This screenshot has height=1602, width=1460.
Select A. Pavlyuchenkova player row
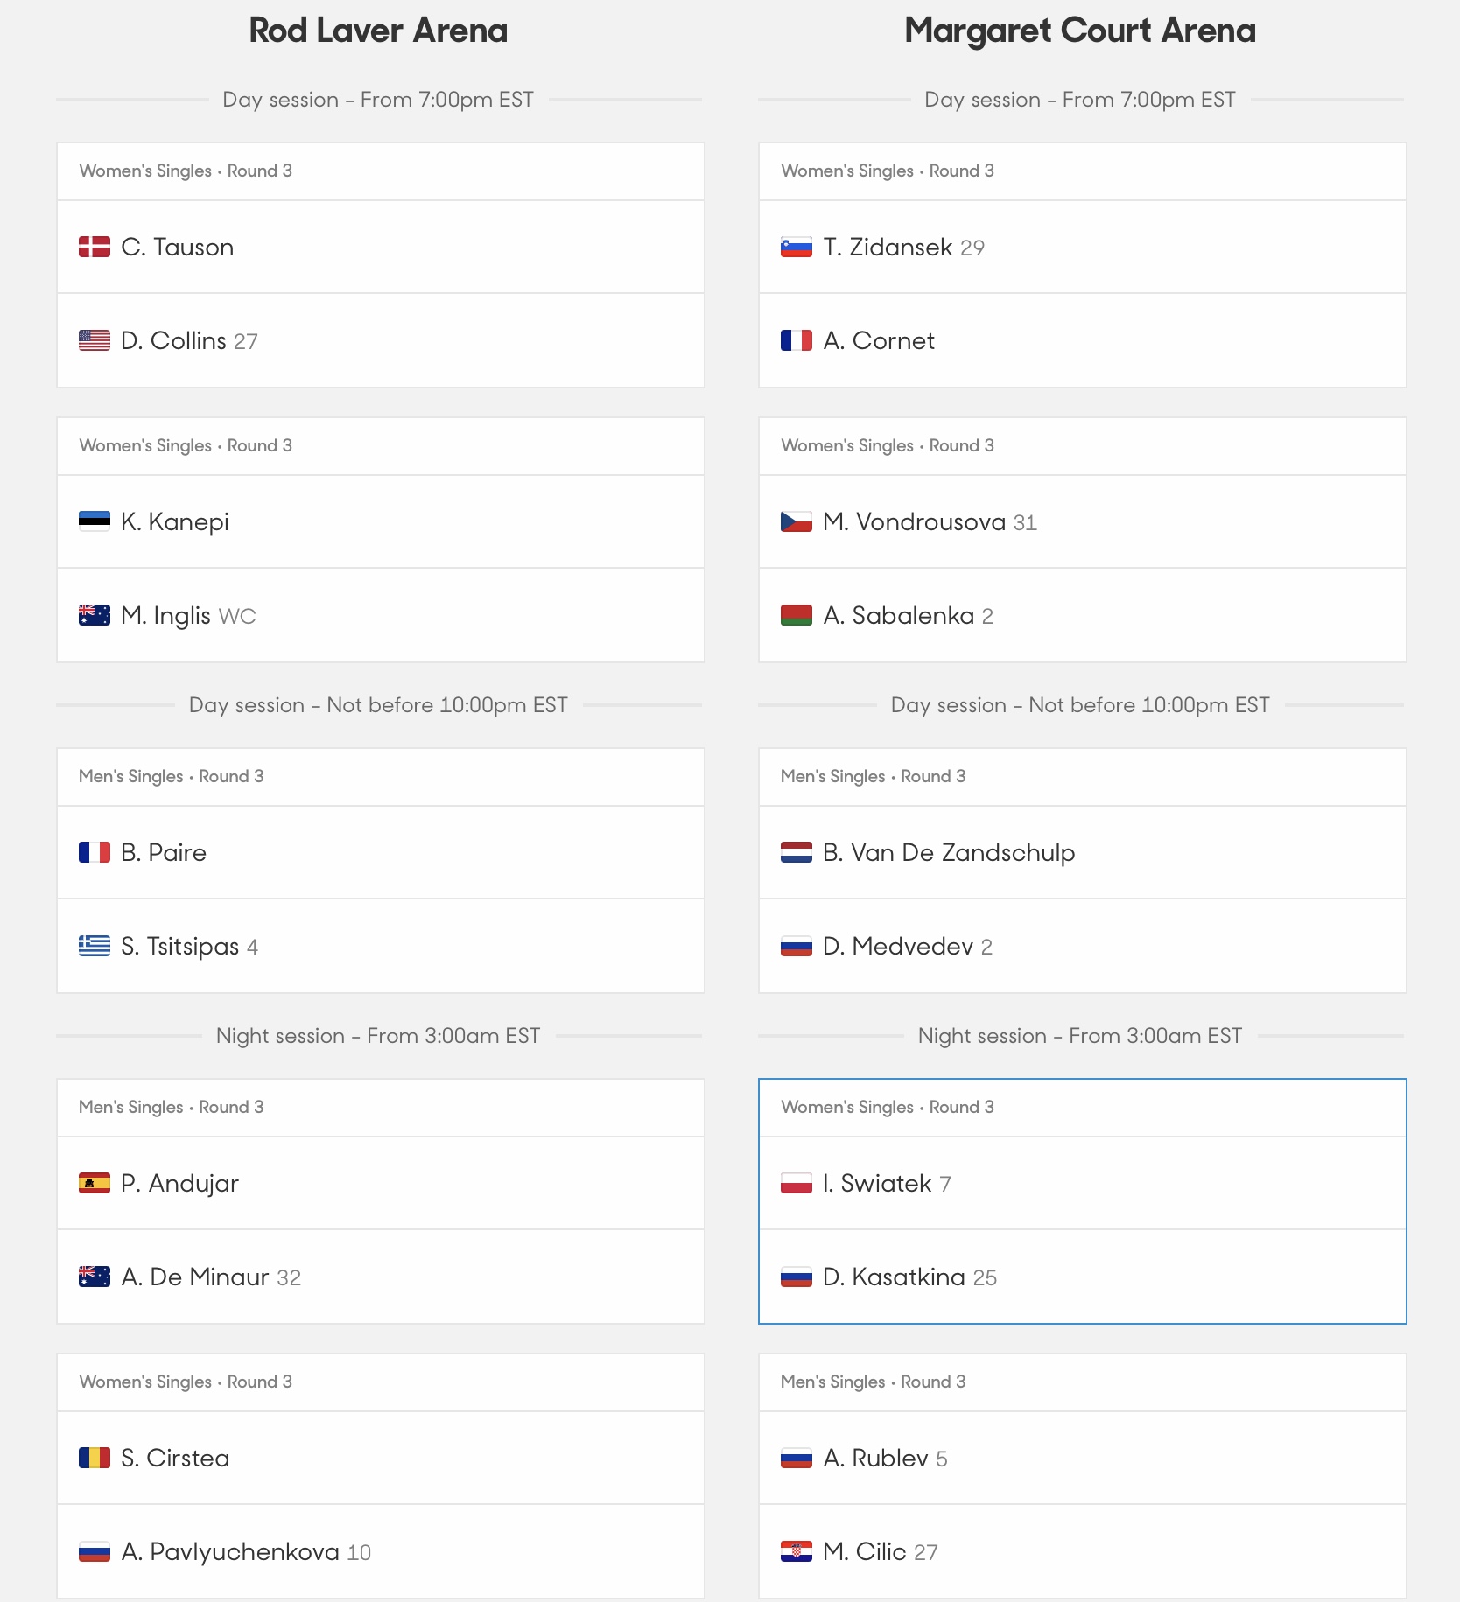coord(381,1551)
